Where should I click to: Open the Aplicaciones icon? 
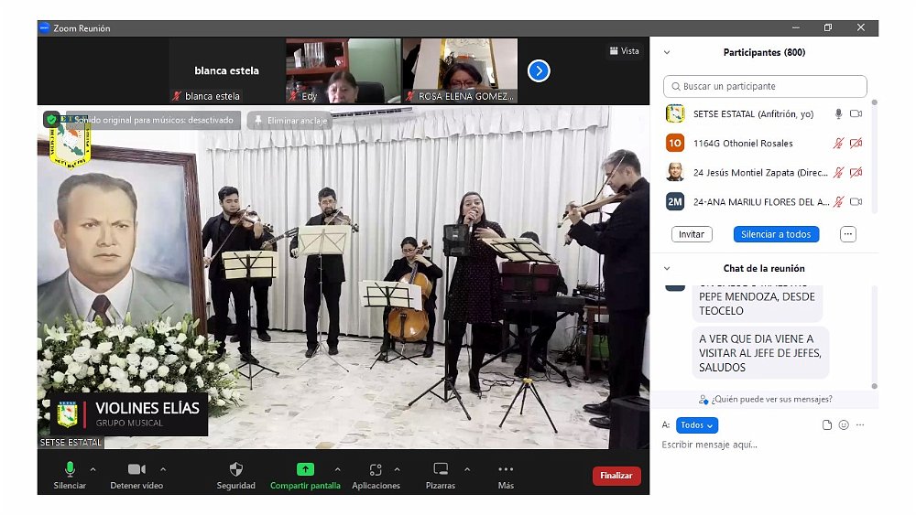[x=376, y=469]
